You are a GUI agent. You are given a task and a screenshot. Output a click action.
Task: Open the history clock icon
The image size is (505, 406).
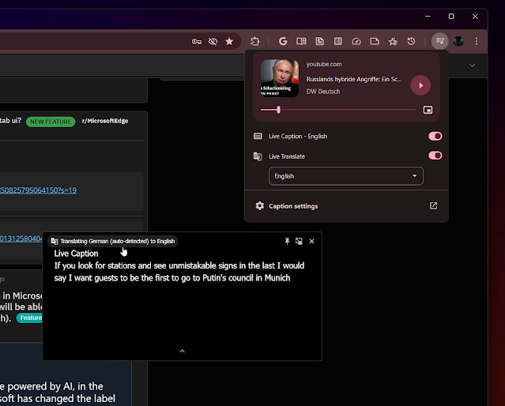click(x=411, y=41)
